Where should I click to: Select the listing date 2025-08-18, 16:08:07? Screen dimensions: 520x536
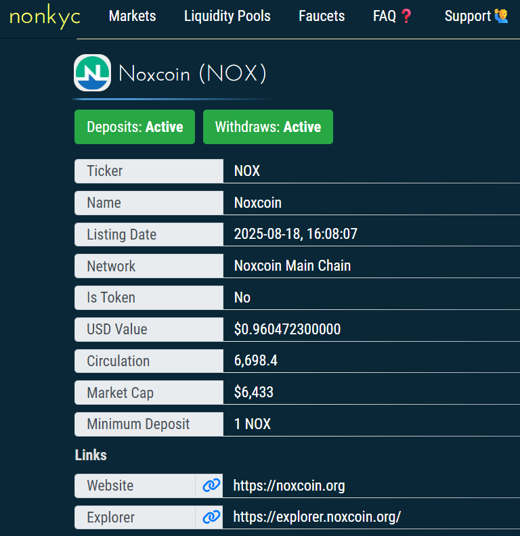click(x=296, y=234)
